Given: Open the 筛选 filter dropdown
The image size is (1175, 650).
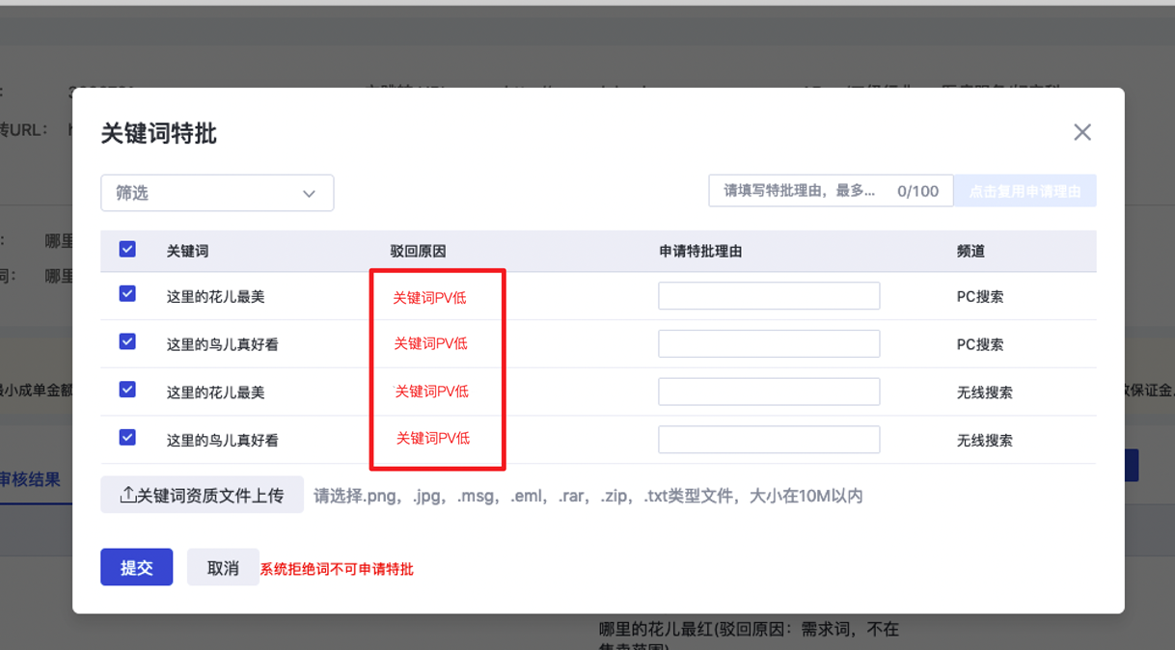Looking at the screenshot, I should (217, 193).
